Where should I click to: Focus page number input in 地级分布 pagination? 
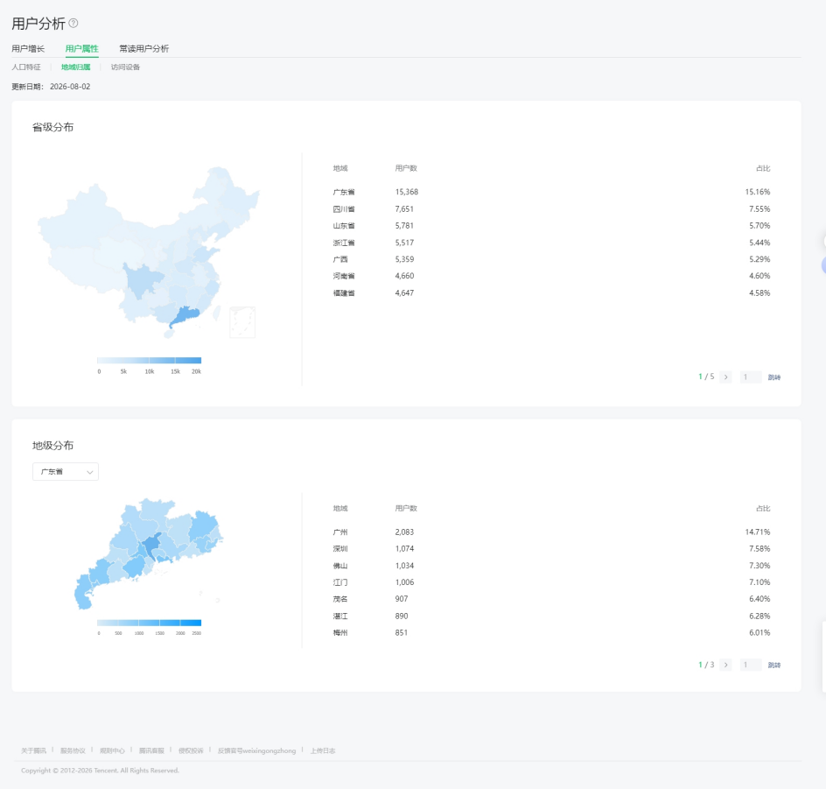point(750,665)
